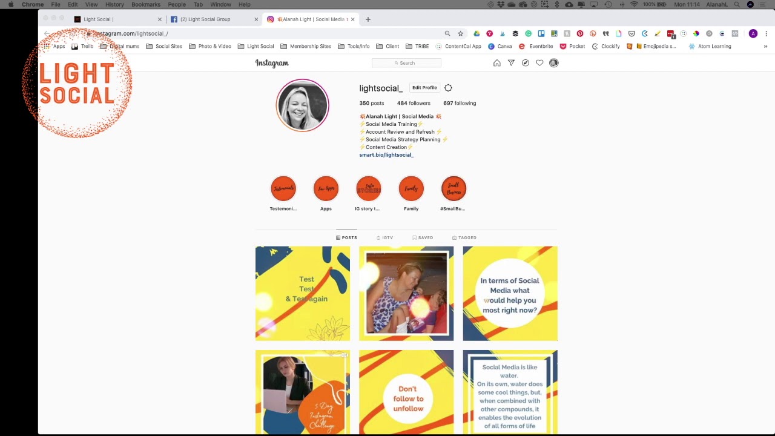This screenshot has width=775, height=436.
Task: Click the Google Drive extension icon
Action: coord(477,34)
